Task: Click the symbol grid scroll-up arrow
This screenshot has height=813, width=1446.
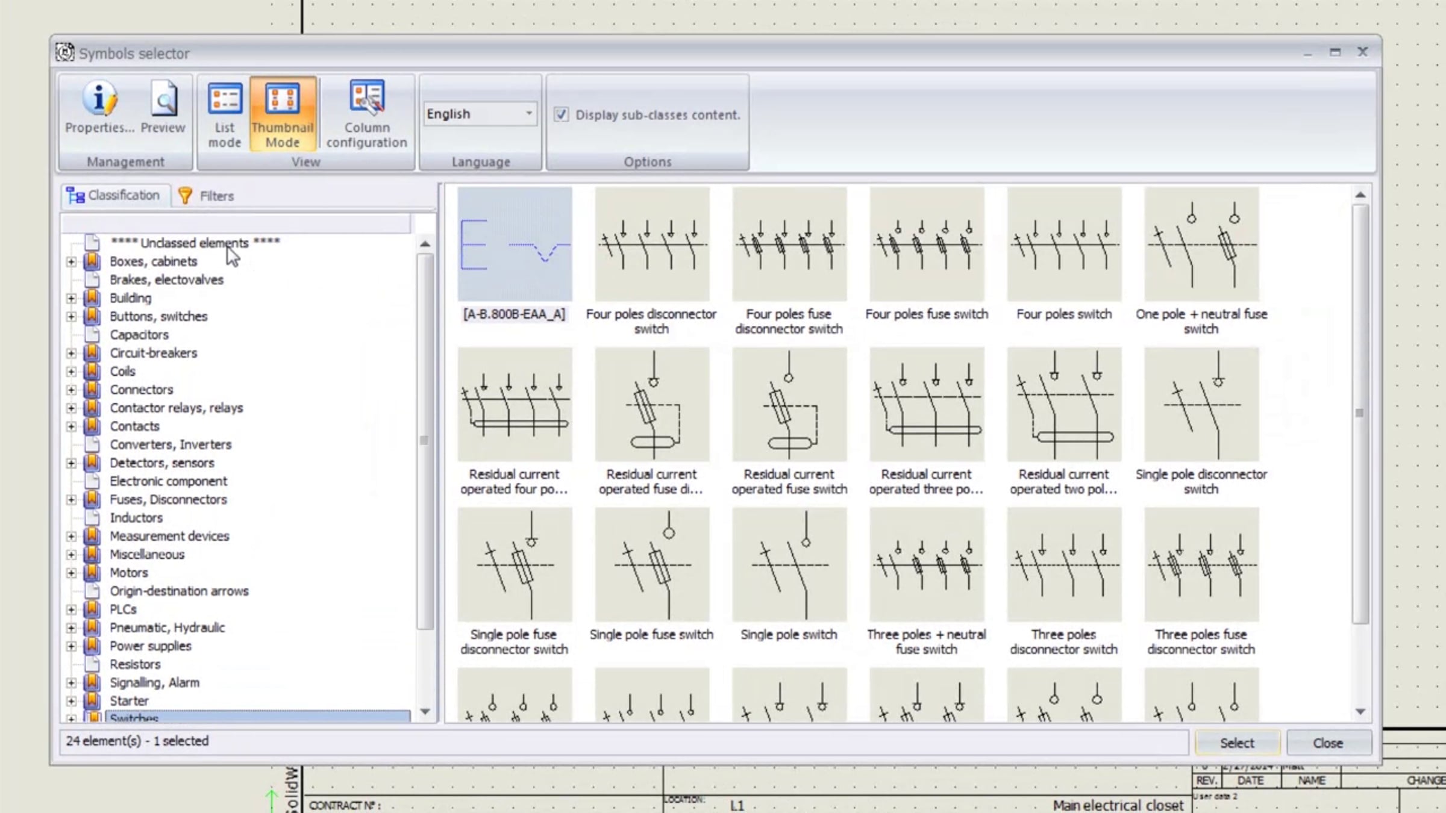Action: point(1360,195)
